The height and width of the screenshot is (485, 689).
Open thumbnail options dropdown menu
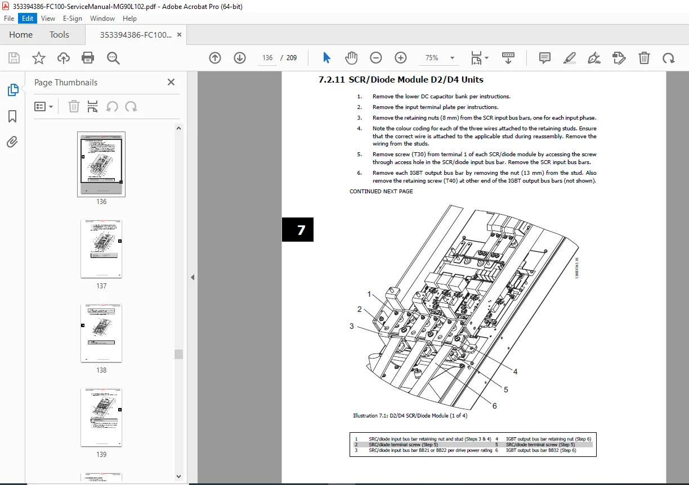tap(44, 106)
